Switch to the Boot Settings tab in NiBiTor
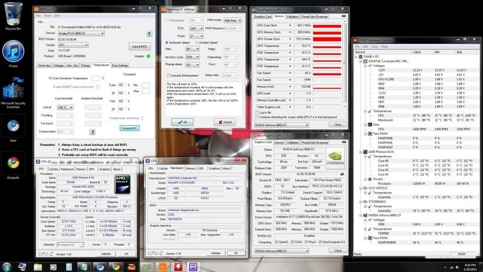The width and height of the screenshot is (483, 272). tap(120, 65)
